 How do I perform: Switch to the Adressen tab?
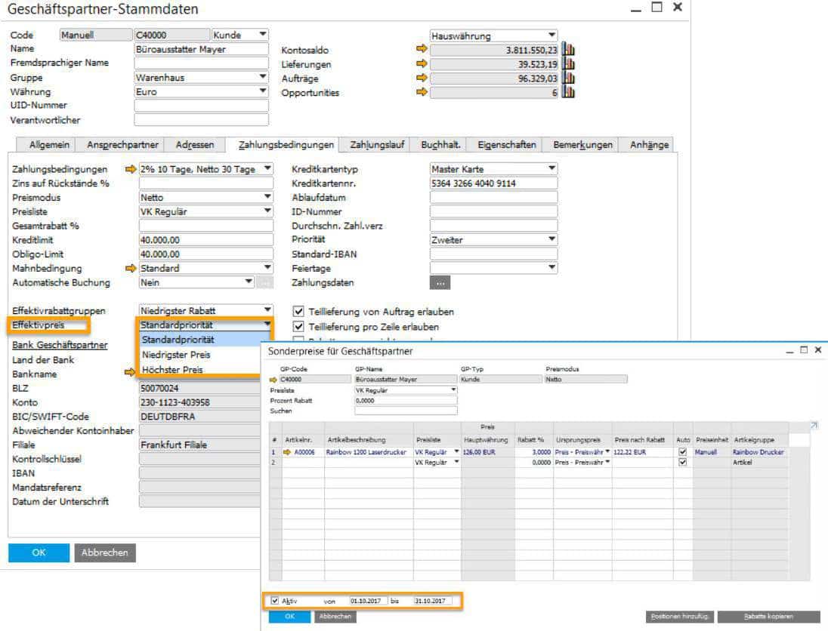194,145
